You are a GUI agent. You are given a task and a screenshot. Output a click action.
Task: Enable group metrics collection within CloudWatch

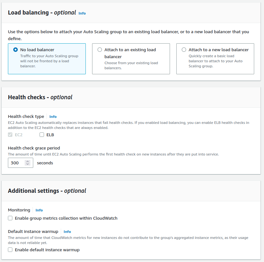click(x=10, y=218)
